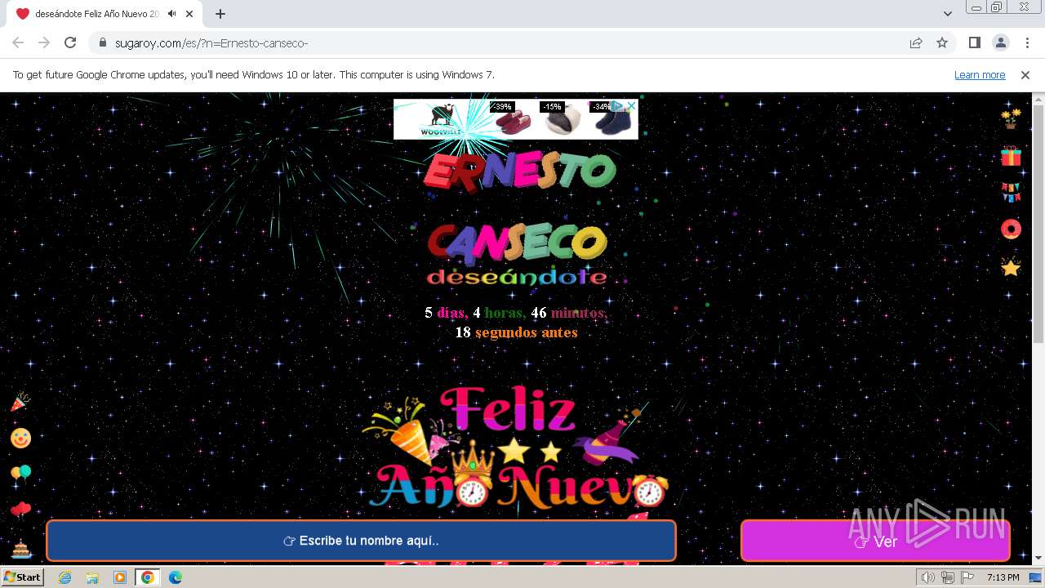Switch to Chrome in taskbar
Viewport: 1045px width, 588px height.
[148, 577]
